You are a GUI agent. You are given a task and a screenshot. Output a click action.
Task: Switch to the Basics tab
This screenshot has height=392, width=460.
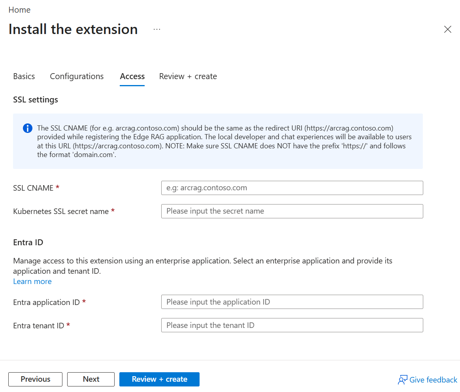pyautogui.click(x=24, y=76)
